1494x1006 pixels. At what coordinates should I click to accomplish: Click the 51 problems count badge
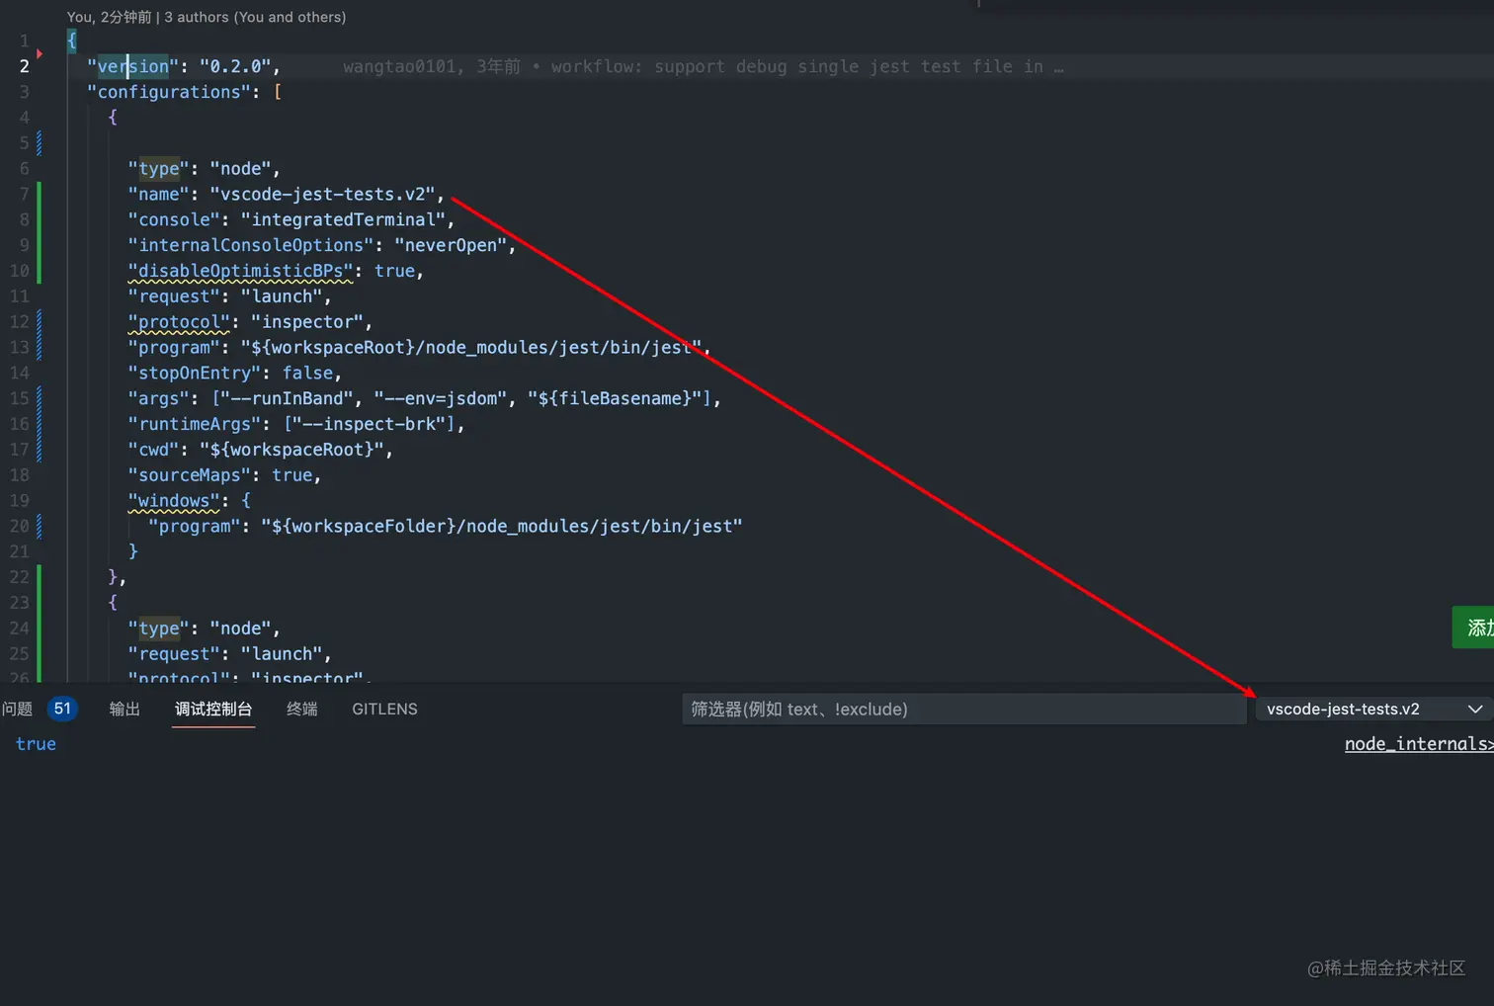pos(62,709)
